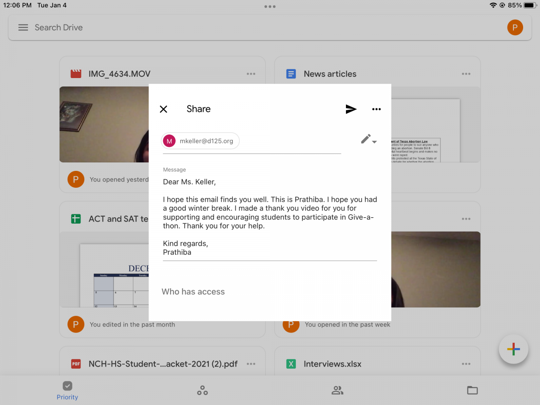Open the NCH-HS-Student packet PDF file
The width and height of the screenshot is (540, 405).
tap(163, 364)
